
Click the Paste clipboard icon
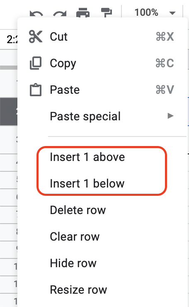[36, 90]
